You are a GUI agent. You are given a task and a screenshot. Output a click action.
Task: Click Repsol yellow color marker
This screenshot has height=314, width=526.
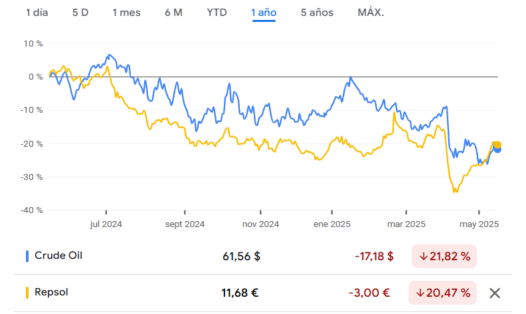tap(27, 292)
